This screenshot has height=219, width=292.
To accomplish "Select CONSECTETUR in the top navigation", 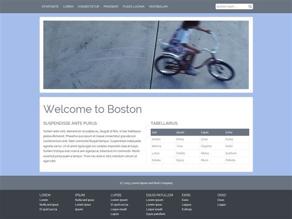I will (x=89, y=6).
